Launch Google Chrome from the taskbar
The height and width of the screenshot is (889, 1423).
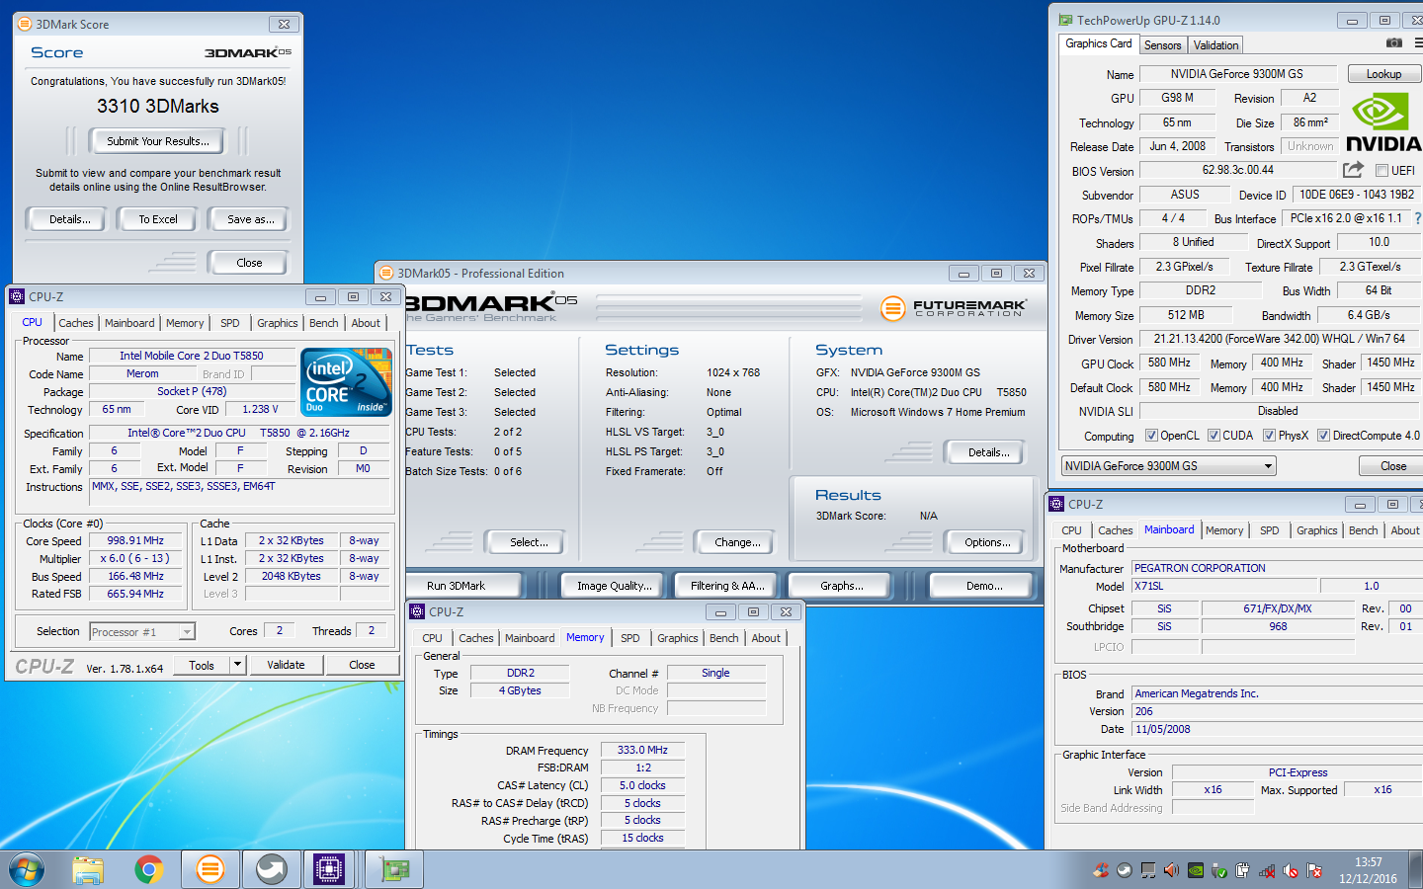click(x=149, y=869)
